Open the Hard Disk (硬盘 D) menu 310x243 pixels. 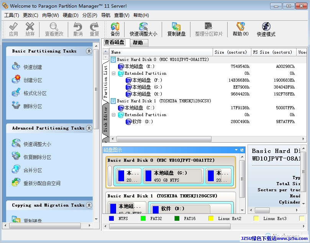pos(71,15)
